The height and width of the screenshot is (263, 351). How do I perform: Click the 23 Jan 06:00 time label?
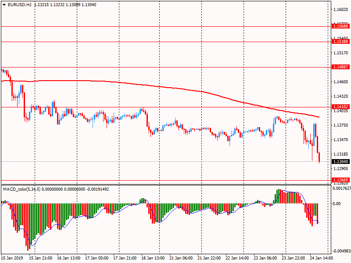(x=265, y=258)
